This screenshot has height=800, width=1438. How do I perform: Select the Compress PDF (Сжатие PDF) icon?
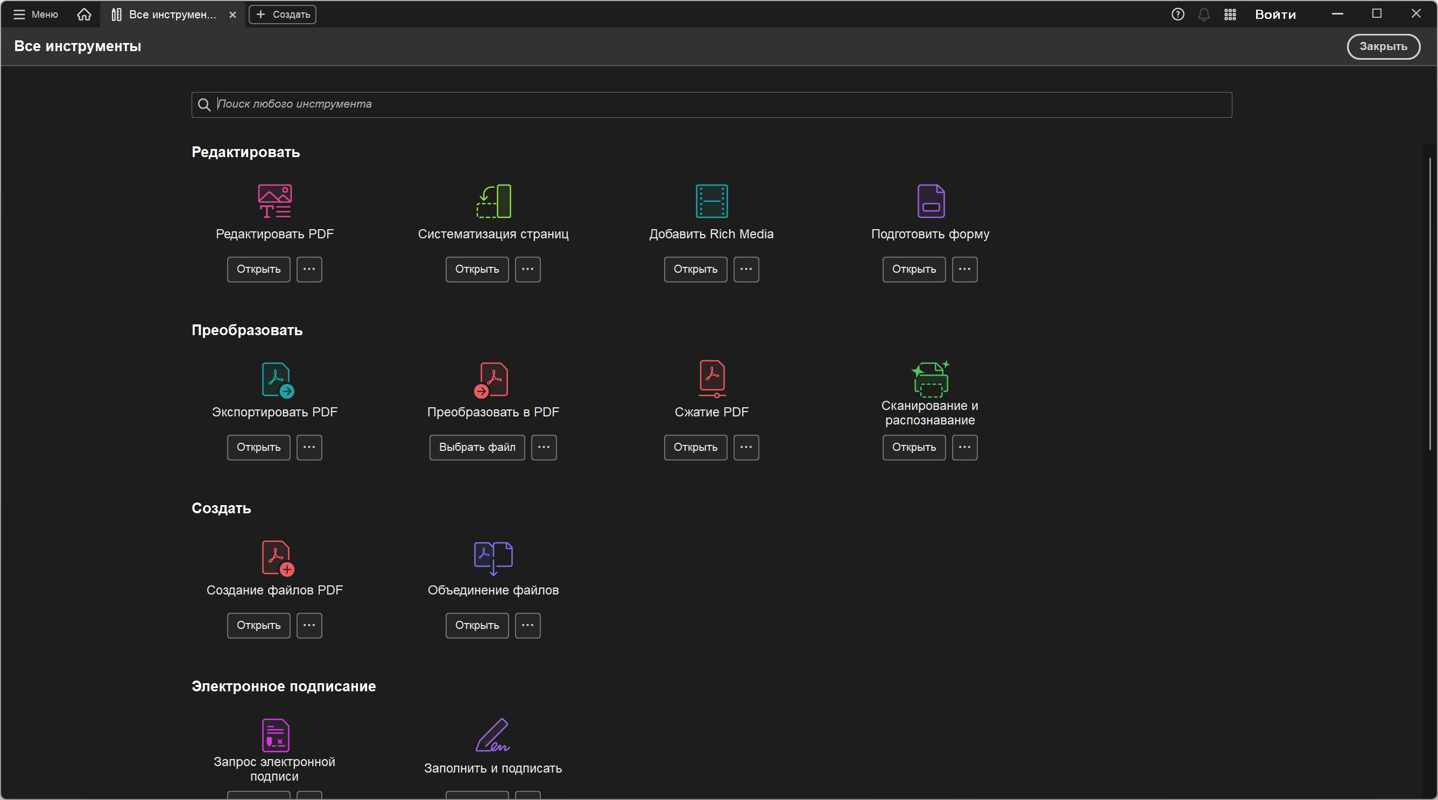pos(712,378)
